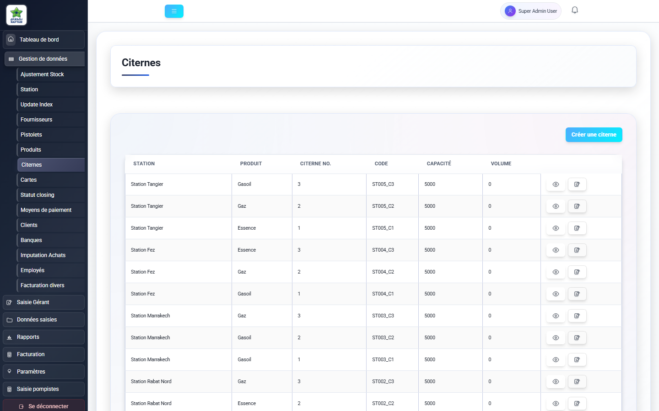
Task: Expand the Saisie Gérant section
Action: [x=43, y=302]
